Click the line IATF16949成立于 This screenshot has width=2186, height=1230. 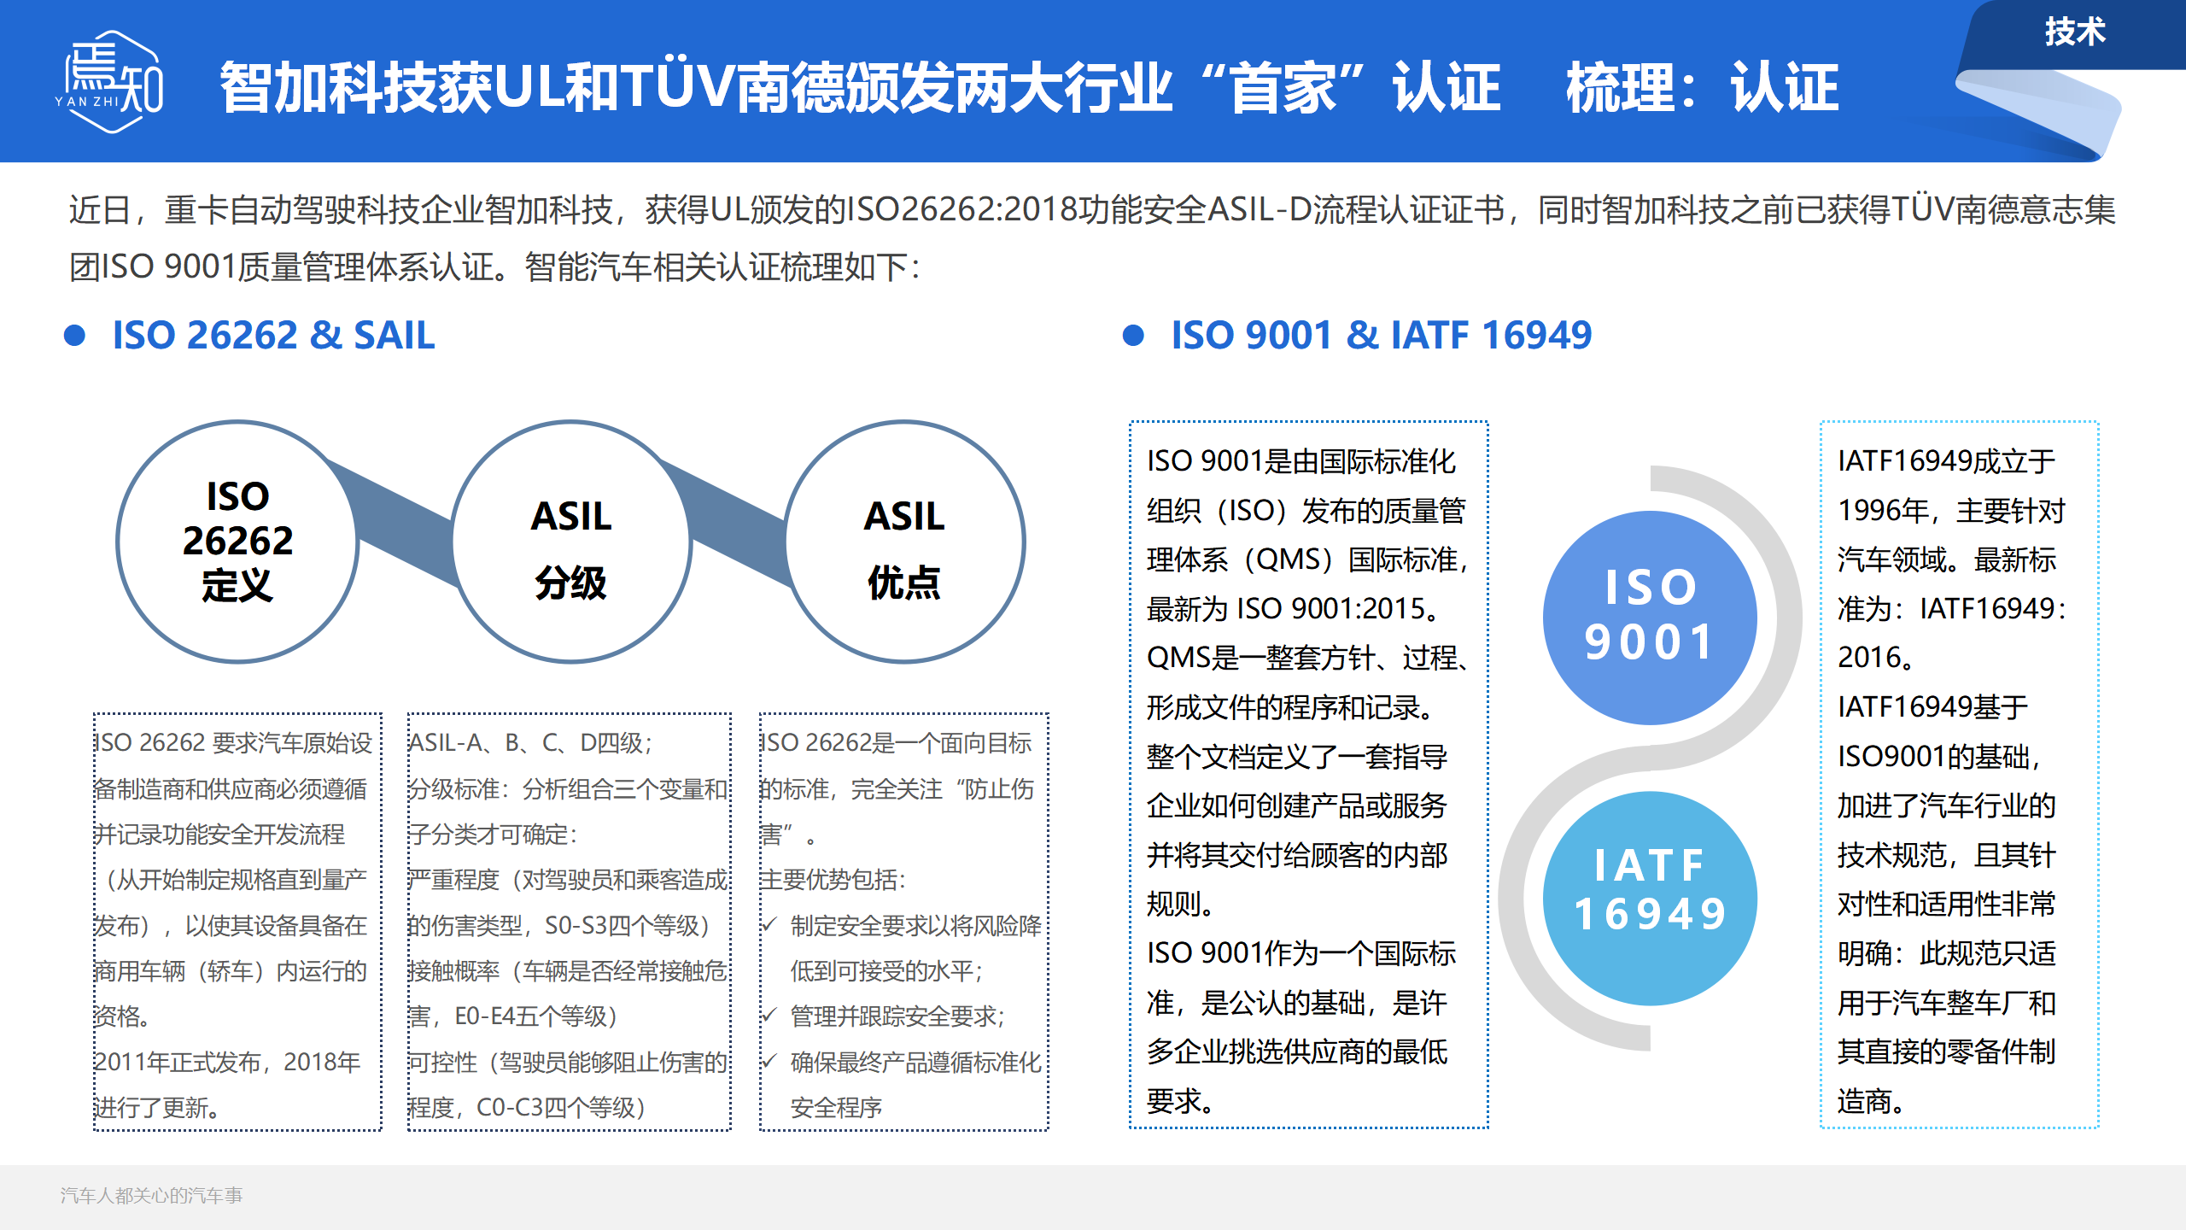[1946, 461]
